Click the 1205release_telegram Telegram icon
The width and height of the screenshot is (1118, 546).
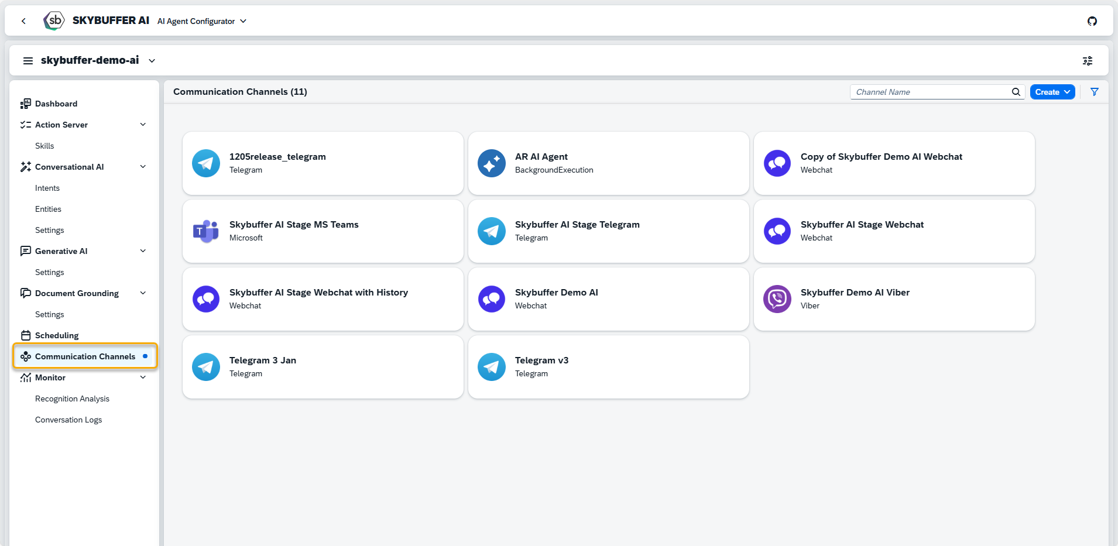[x=206, y=163]
